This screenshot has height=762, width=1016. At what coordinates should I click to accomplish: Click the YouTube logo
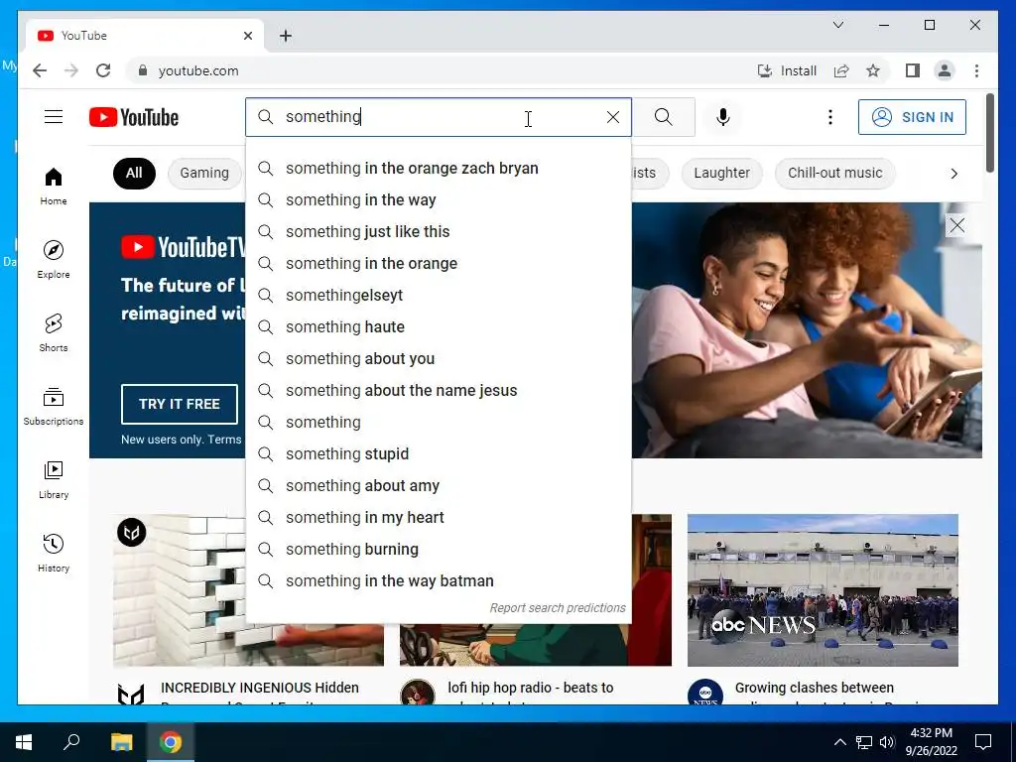[x=134, y=117]
